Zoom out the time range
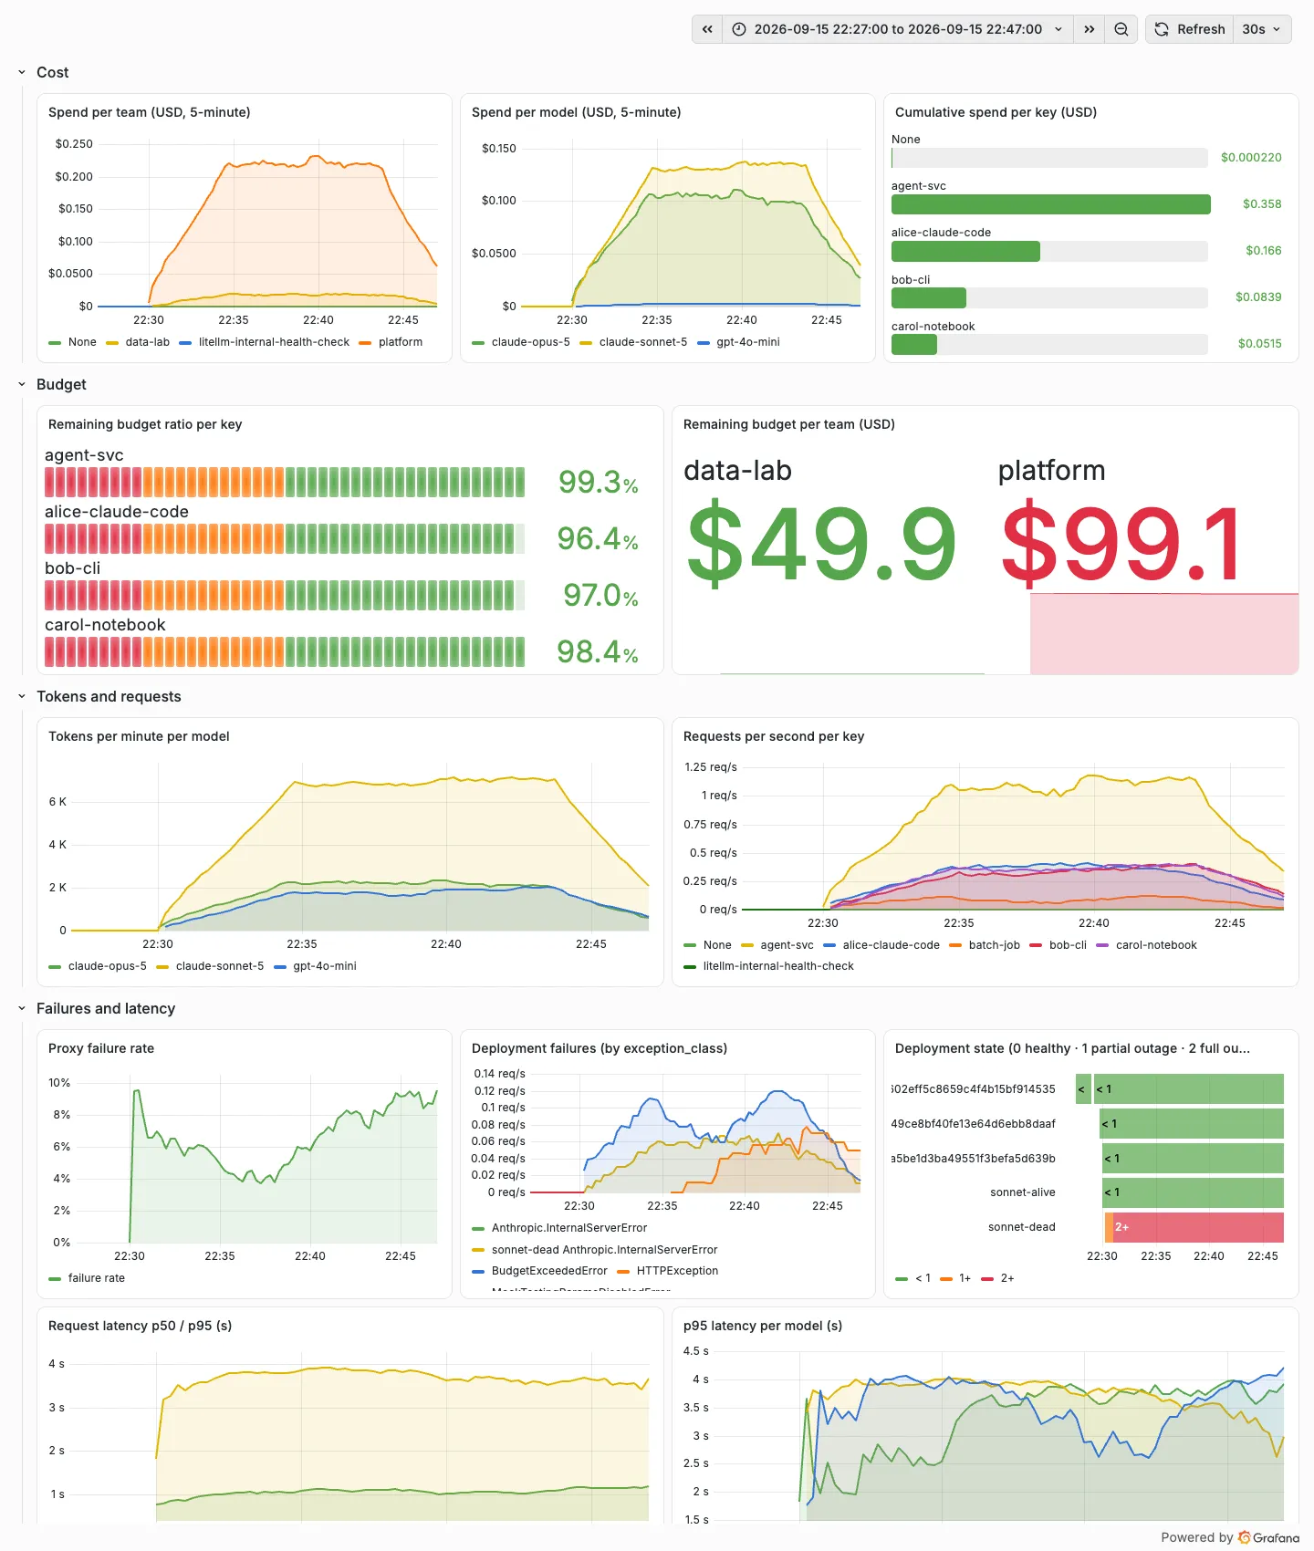This screenshot has height=1551, width=1314. coord(1121,29)
